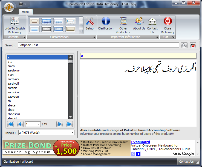
Task: Select word 'aaronic' in list
Action: coord(37,88)
